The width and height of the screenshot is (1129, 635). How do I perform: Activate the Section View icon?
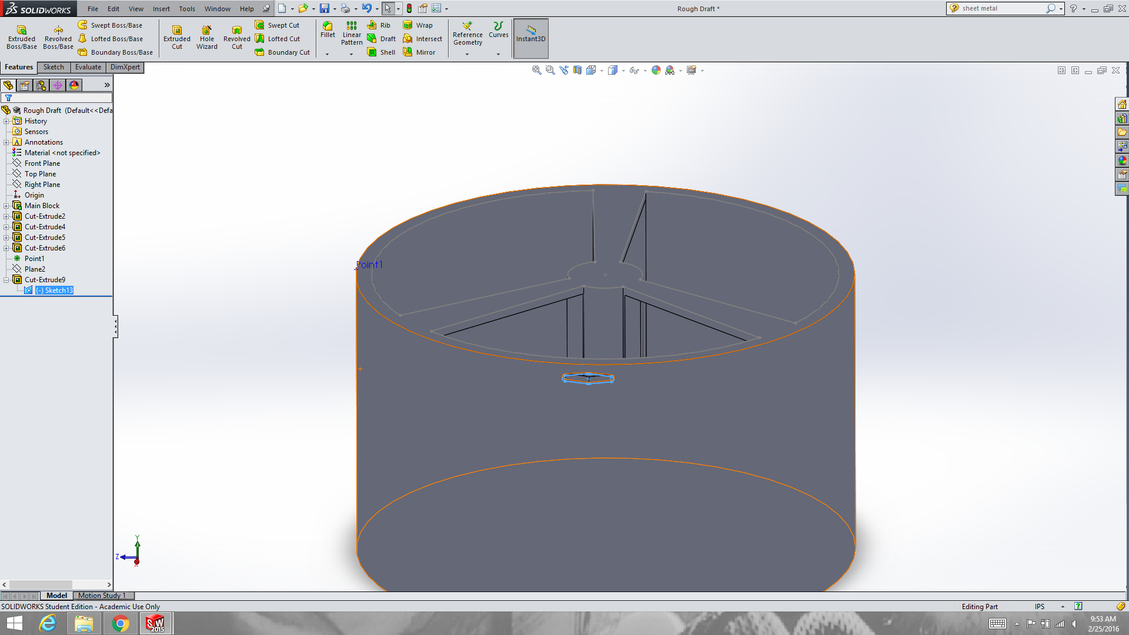click(577, 70)
